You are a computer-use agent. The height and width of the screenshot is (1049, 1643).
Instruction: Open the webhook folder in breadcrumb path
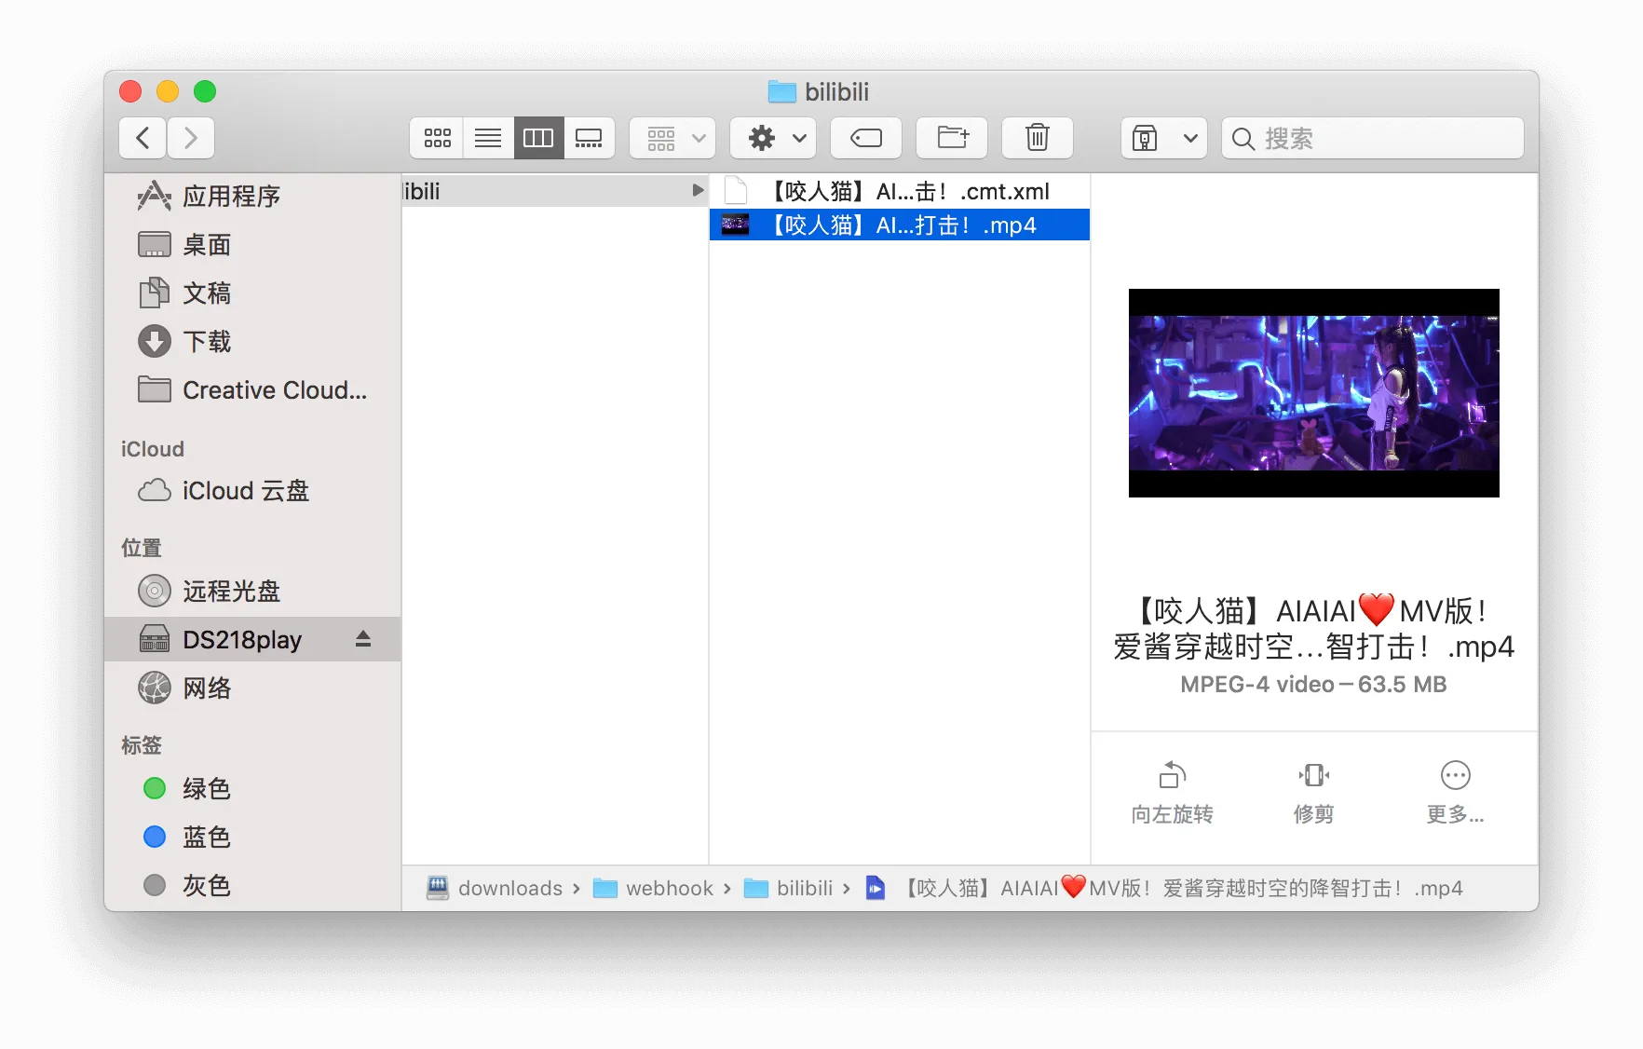(670, 888)
